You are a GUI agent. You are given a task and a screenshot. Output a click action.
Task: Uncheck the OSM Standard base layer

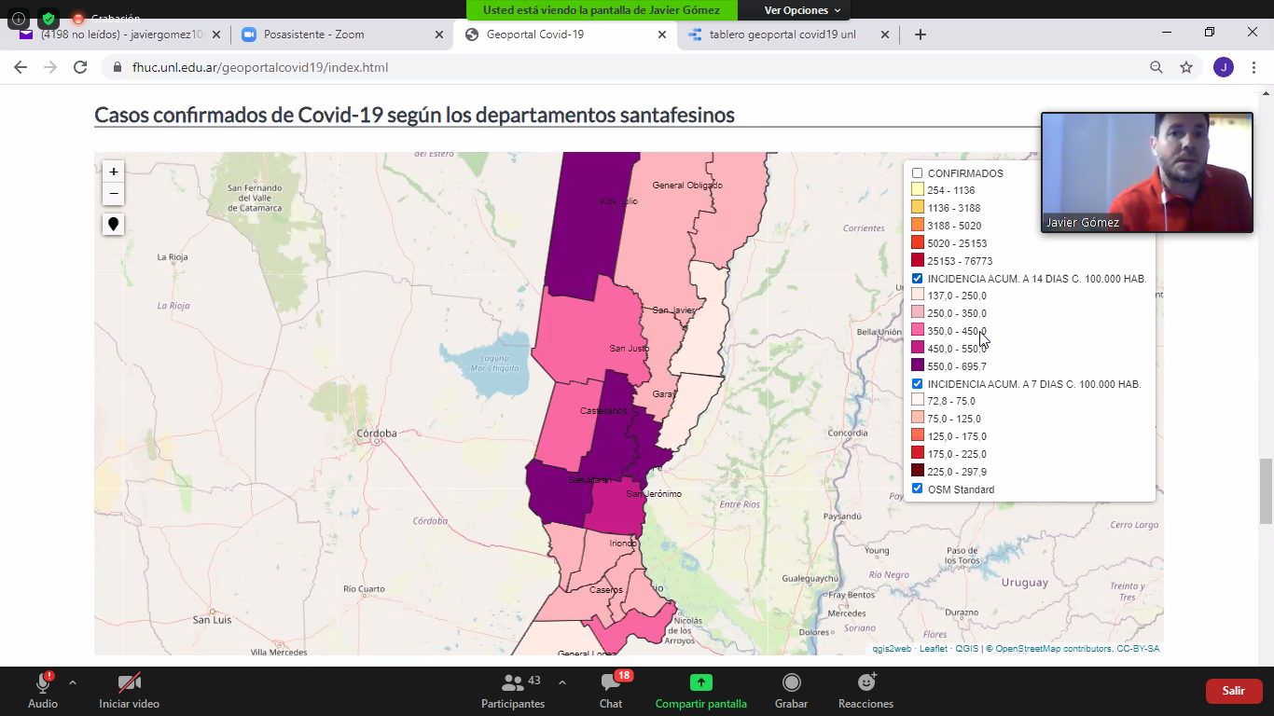[x=918, y=489]
